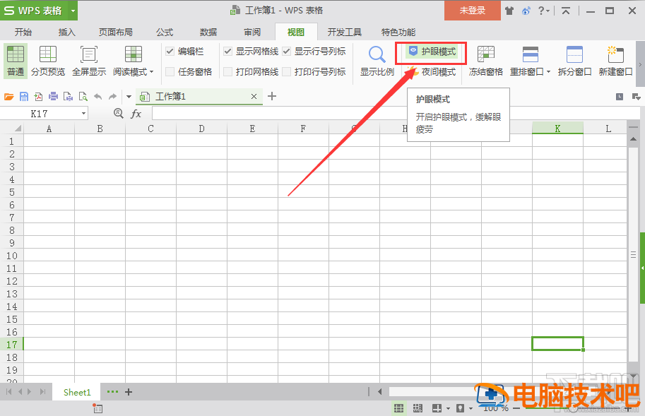Screen dimensions: 645x416
Task: Enable night mode (夜间模式)
Action: pos(432,72)
